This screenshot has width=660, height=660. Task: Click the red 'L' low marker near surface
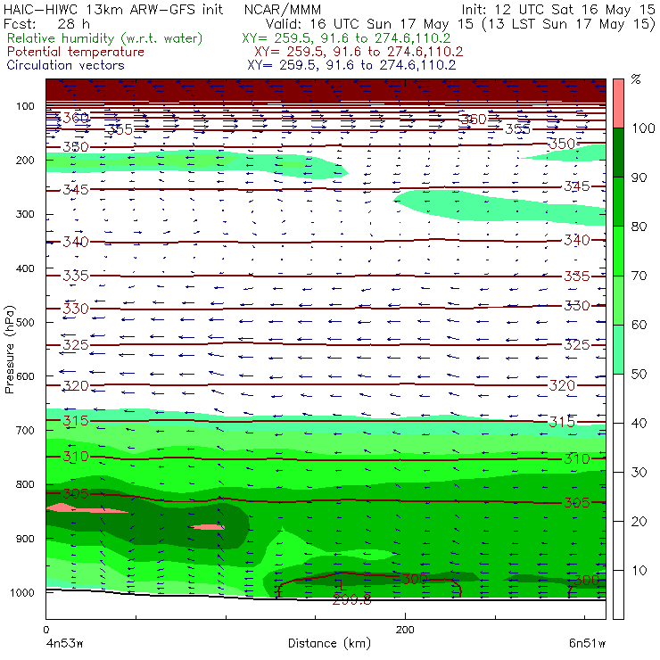click(342, 583)
